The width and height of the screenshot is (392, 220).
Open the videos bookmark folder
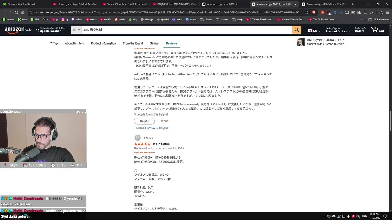click(x=206, y=20)
